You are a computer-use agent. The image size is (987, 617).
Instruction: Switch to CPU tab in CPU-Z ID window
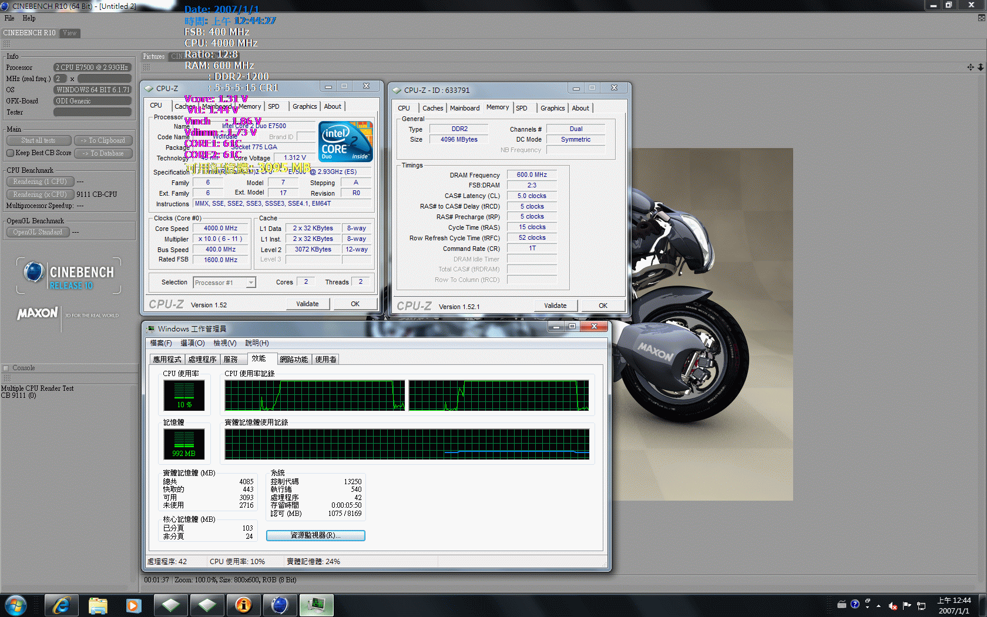(404, 108)
